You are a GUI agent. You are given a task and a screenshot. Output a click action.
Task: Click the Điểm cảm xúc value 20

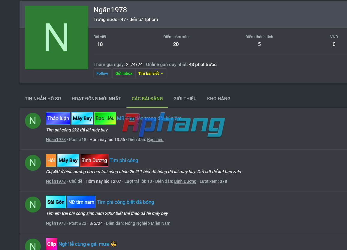tap(176, 44)
